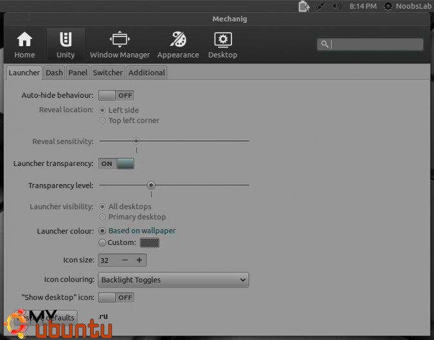Expand the Icon colouring dropdown
The height and width of the screenshot is (340, 434).
coord(173,280)
